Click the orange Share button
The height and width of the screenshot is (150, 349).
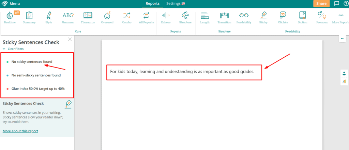click(321, 4)
